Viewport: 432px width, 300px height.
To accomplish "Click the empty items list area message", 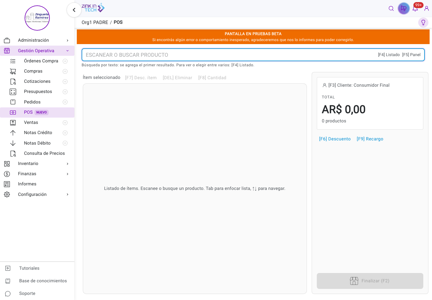I will [x=195, y=188].
